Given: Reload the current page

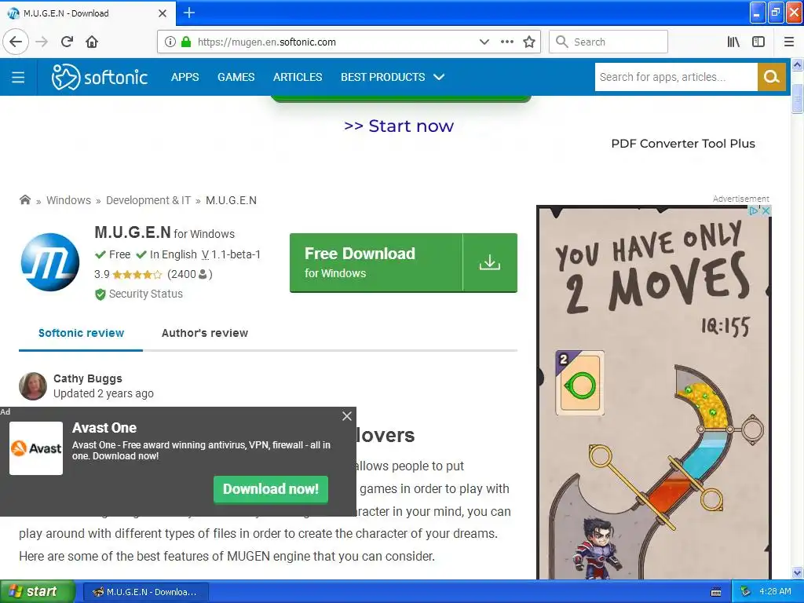Looking at the screenshot, I should click(67, 42).
